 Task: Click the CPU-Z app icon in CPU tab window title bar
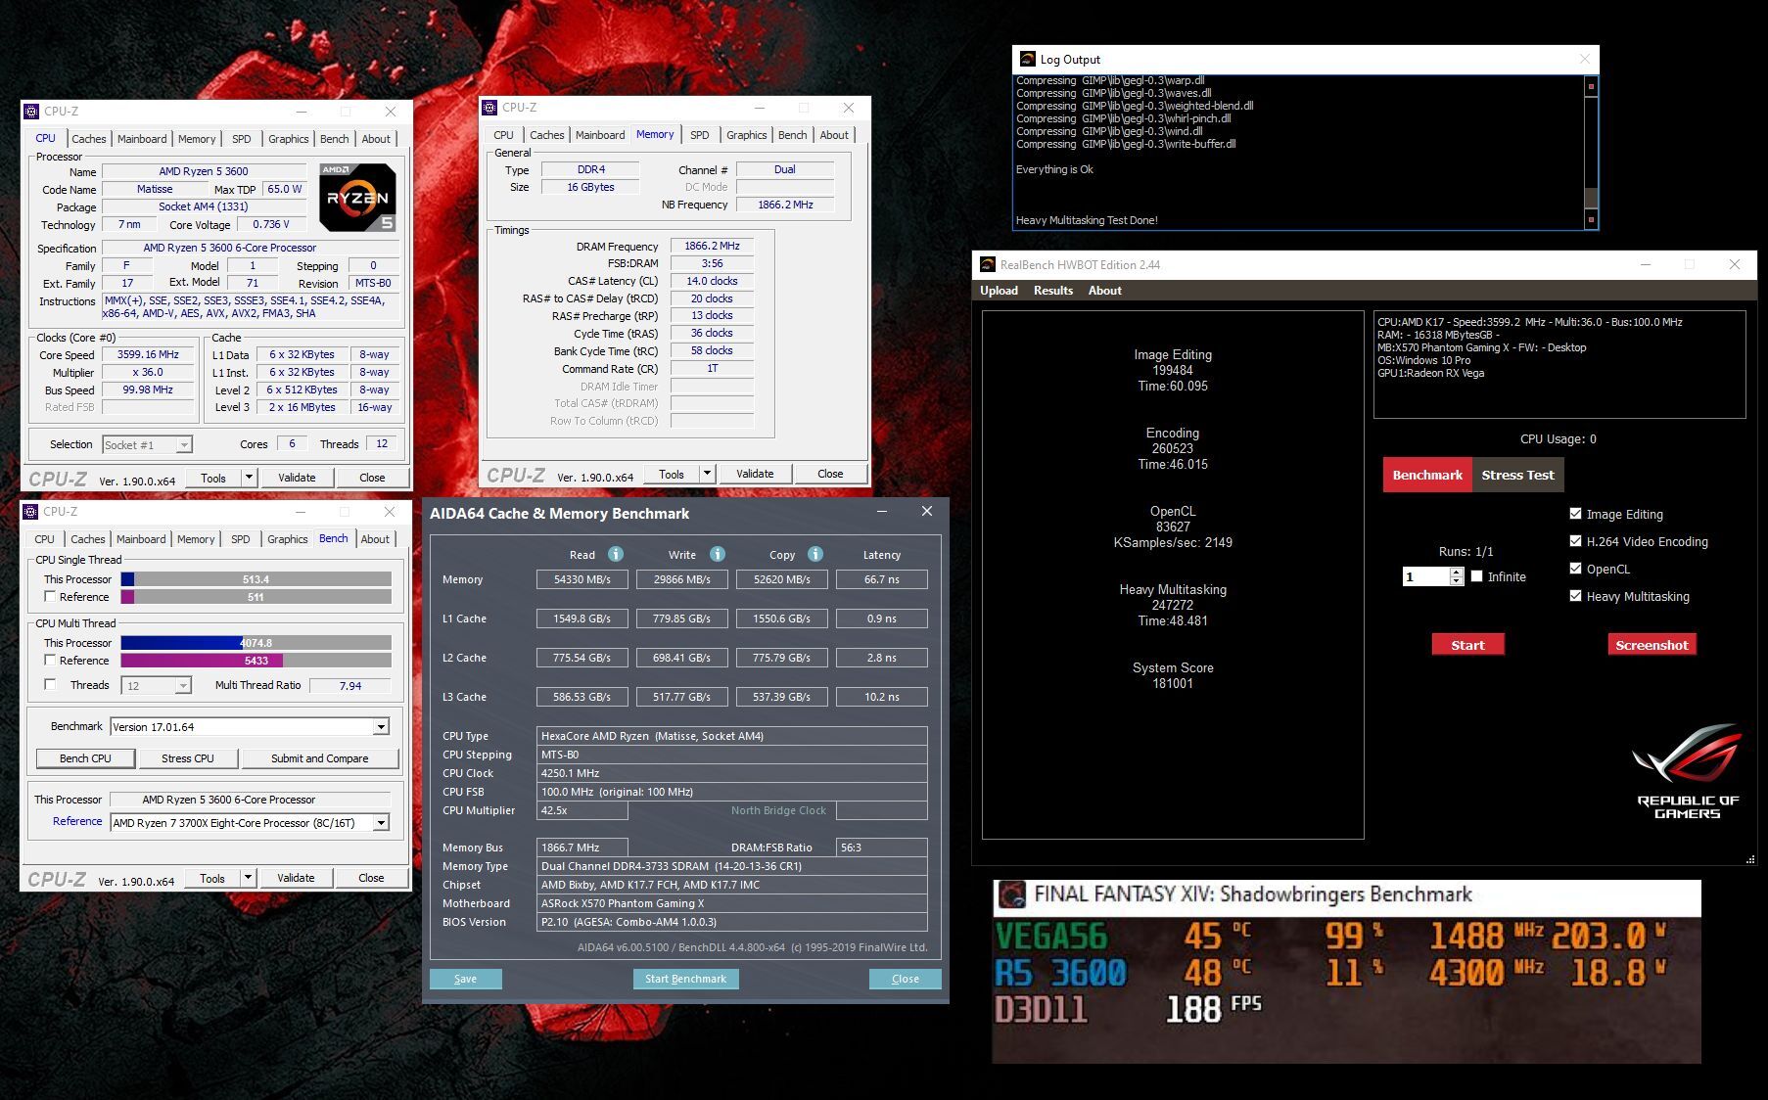(31, 112)
